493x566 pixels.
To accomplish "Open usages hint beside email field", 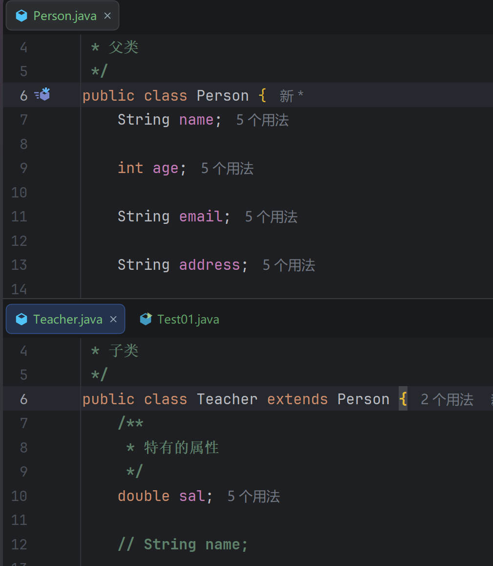I will 271,217.
